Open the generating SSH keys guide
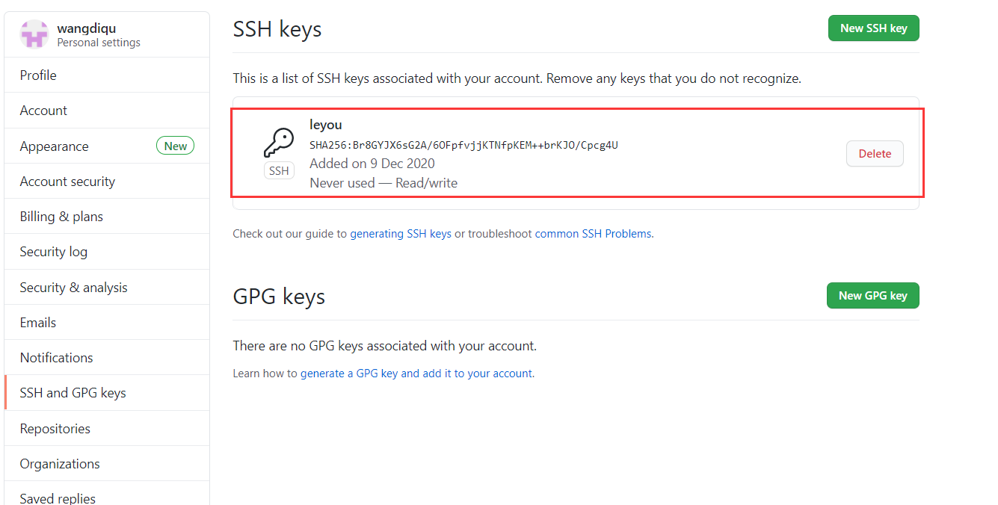The width and height of the screenshot is (998, 505). 401,234
